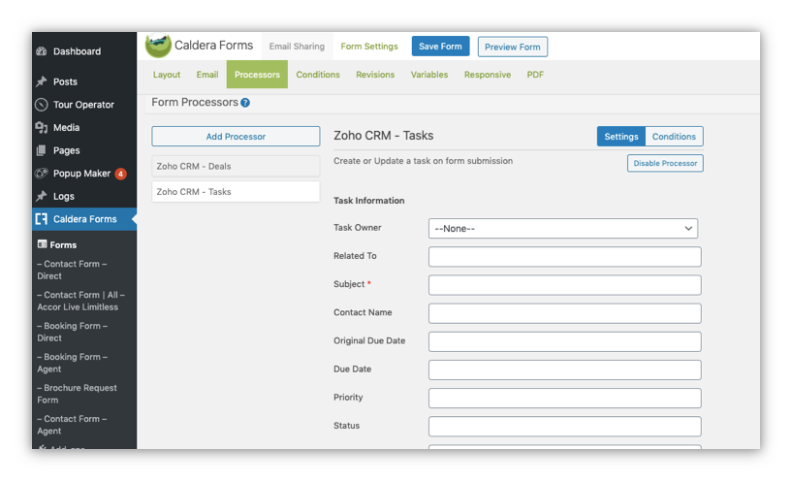Click the Dashboard gauge icon
This screenshot has width=792, height=481.
(42, 51)
